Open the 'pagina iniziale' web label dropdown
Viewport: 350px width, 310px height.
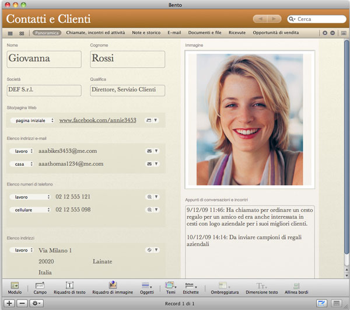32,120
